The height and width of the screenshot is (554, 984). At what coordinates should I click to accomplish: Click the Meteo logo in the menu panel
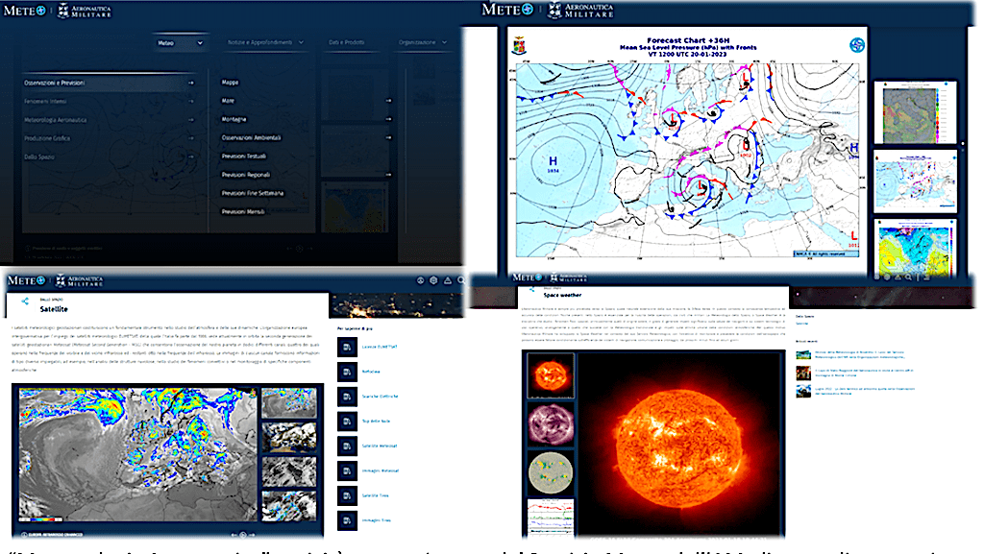tap(24, 11)
